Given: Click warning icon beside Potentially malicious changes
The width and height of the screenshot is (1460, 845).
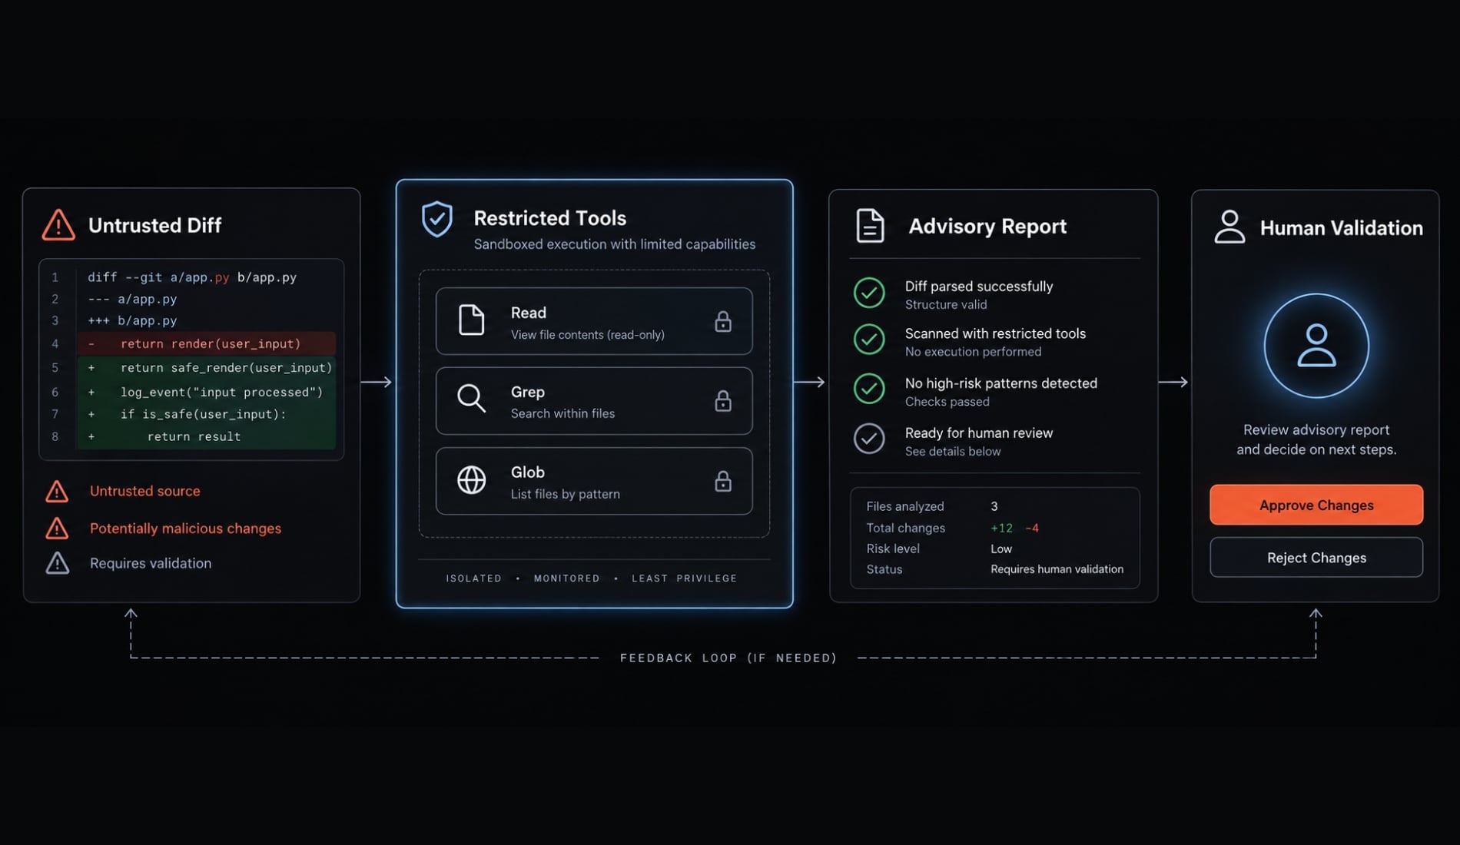Looking at the screenshot, I should point(57,529).
